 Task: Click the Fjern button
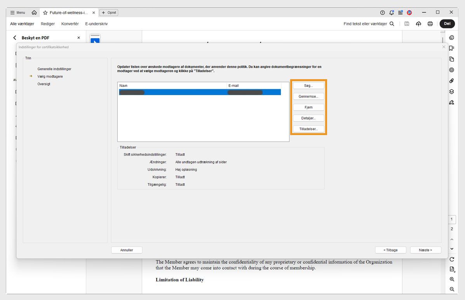click(x=308, y=107)
